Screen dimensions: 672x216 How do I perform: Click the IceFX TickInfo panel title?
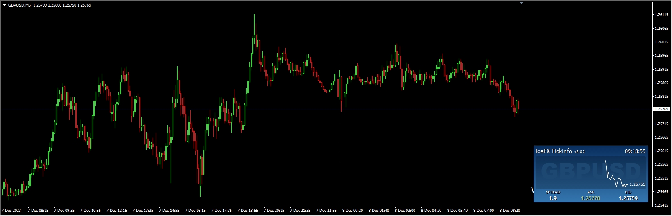tap(553, 151)
